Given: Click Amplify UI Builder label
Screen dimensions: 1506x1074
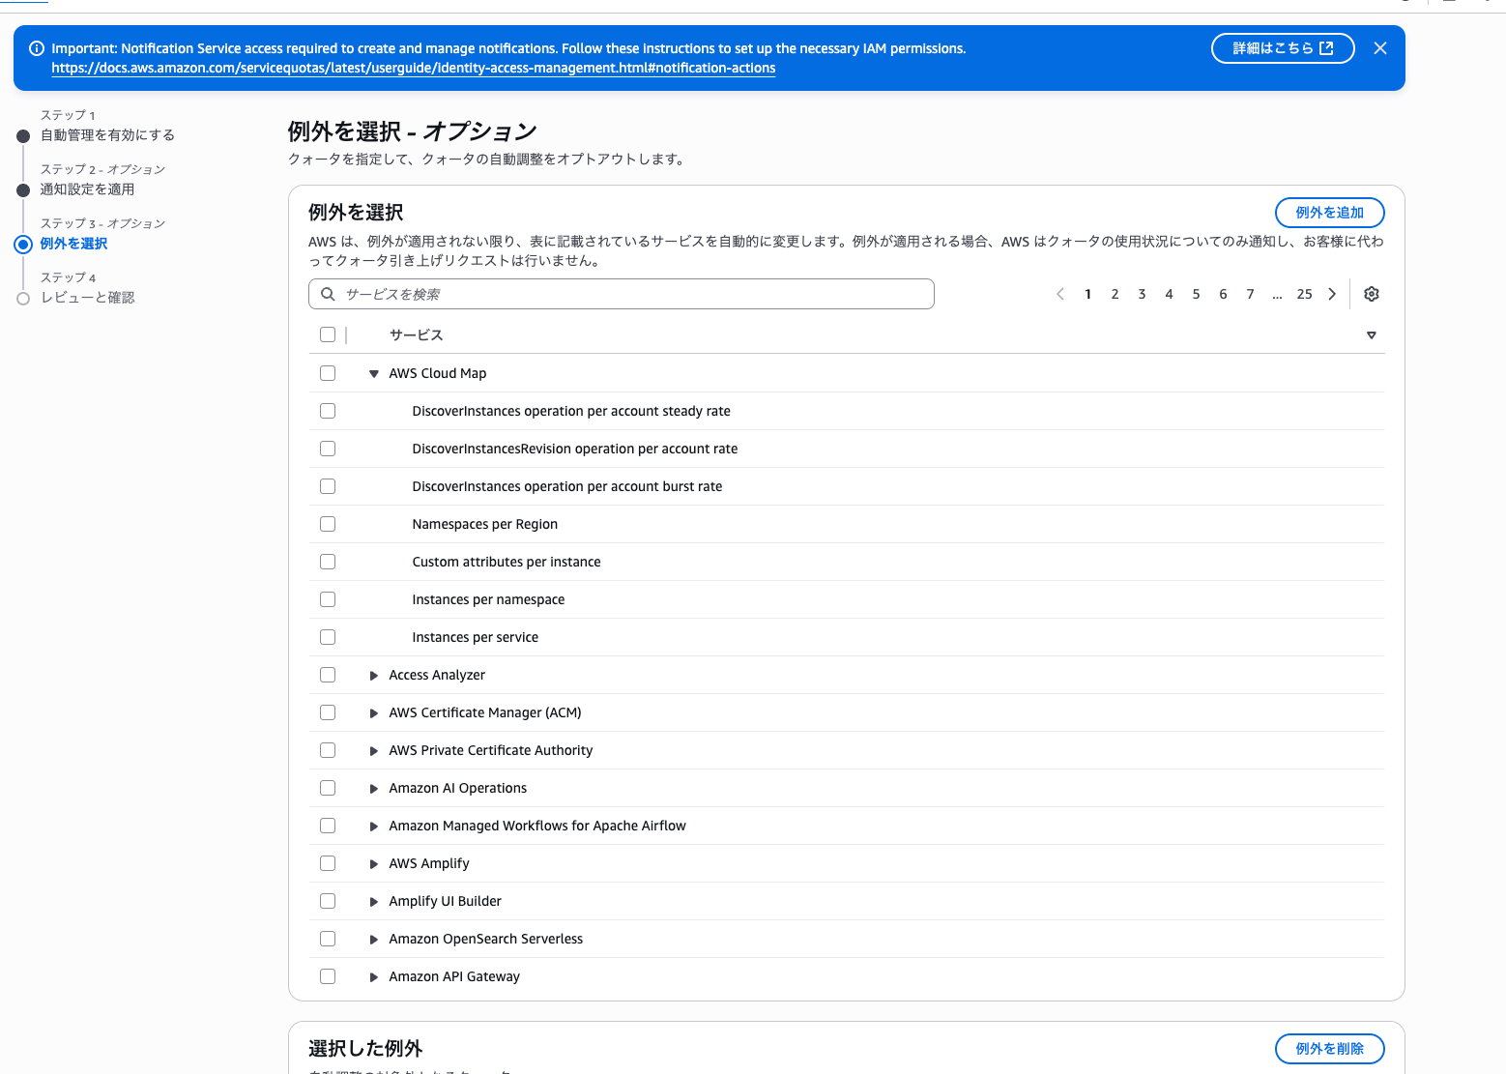Looking at the screenshot, I should coord(445,901).
